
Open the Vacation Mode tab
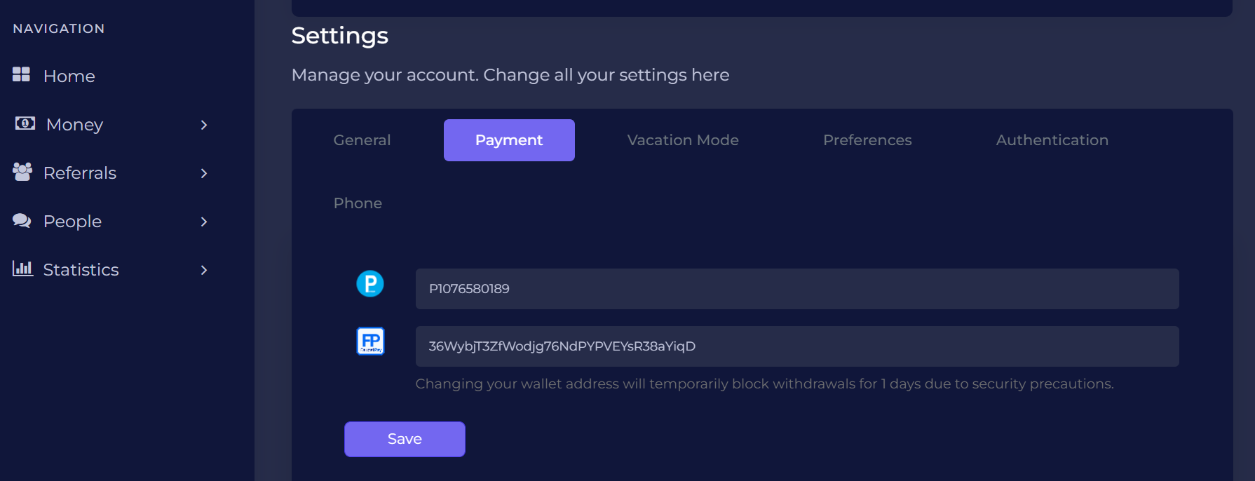[x=683, y=140]
